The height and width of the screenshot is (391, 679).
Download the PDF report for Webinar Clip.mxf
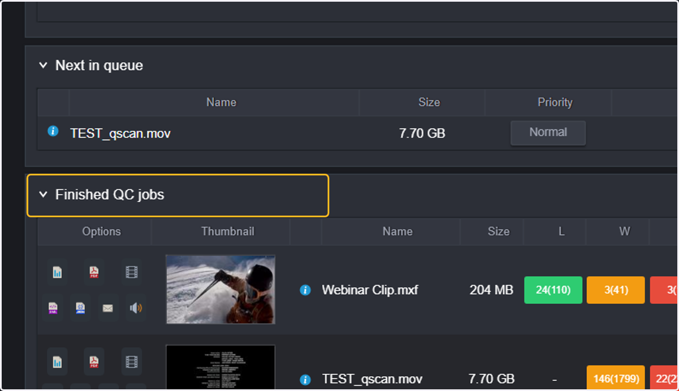pos(94,273)
